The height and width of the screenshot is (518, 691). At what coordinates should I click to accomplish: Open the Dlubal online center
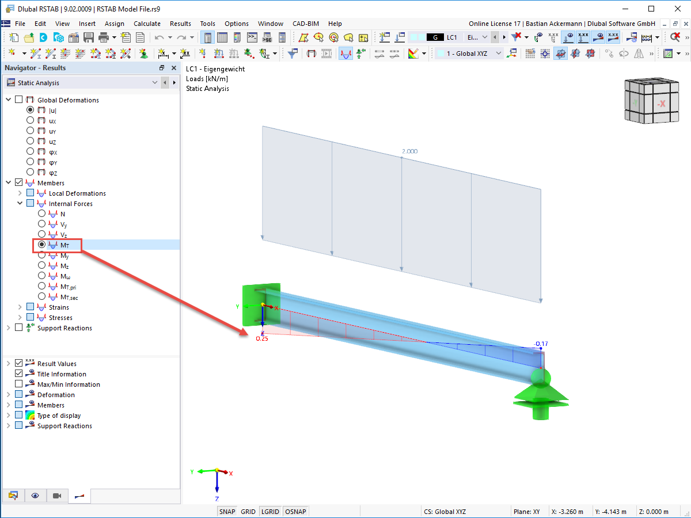click(43, 37)
